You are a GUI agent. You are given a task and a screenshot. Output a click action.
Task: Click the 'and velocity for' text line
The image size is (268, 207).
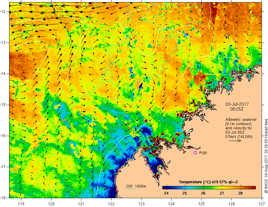click(x=238, y=128)
